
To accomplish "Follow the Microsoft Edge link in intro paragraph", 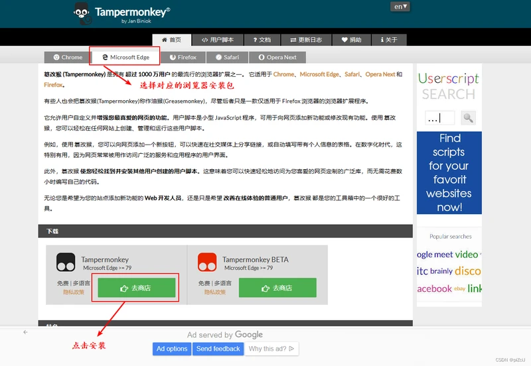I will [319, 74].
